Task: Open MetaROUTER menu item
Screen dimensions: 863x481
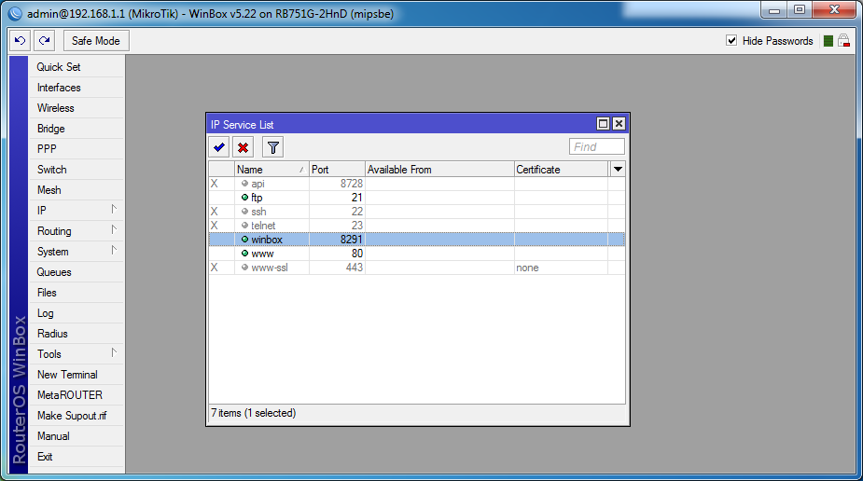Action: 76,395
